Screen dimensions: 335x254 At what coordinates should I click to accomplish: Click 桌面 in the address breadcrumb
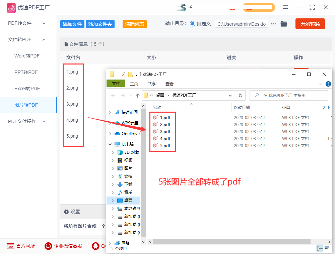click(x=160, y=95)
